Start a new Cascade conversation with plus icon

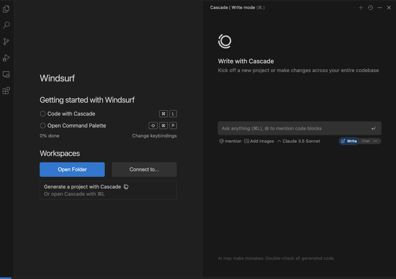(361, 8)
